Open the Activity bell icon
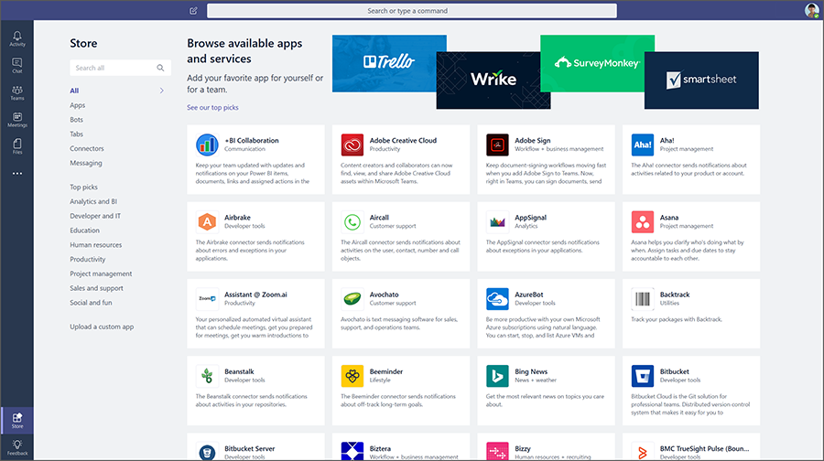The width and height of the screenshot is (824, 461). [x=16, y=38]
